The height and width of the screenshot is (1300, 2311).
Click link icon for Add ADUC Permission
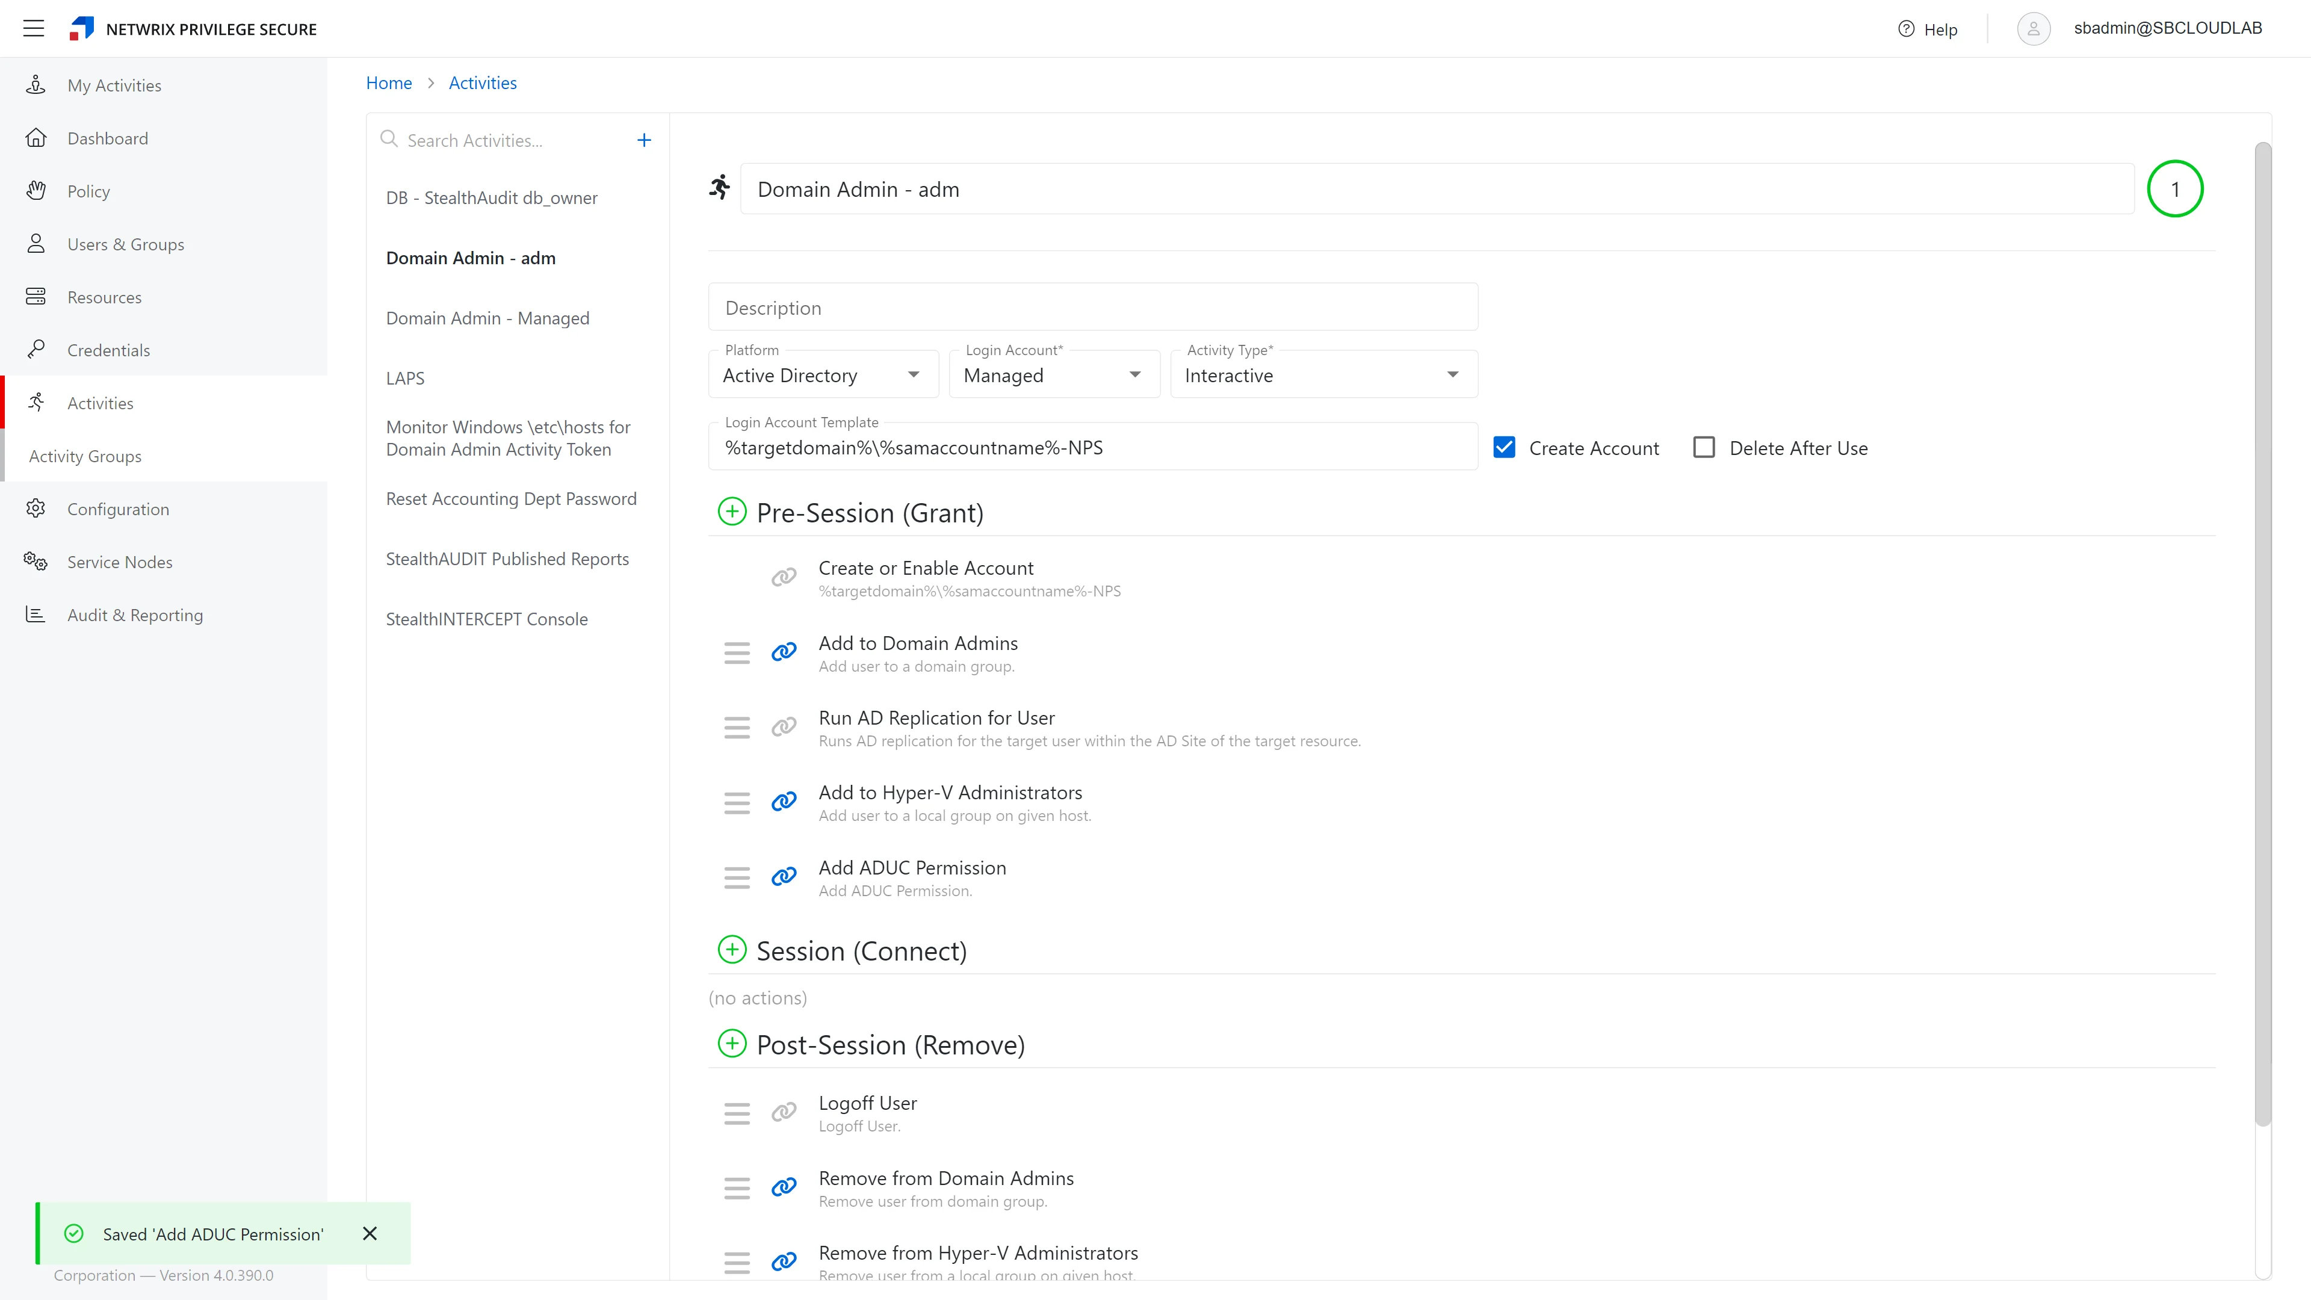784,876
